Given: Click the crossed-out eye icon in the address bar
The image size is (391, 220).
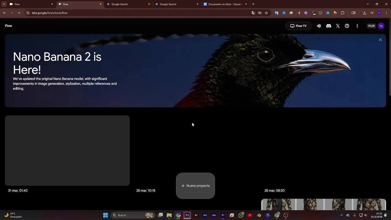Looking at the screenshot, I should point(260,13).
